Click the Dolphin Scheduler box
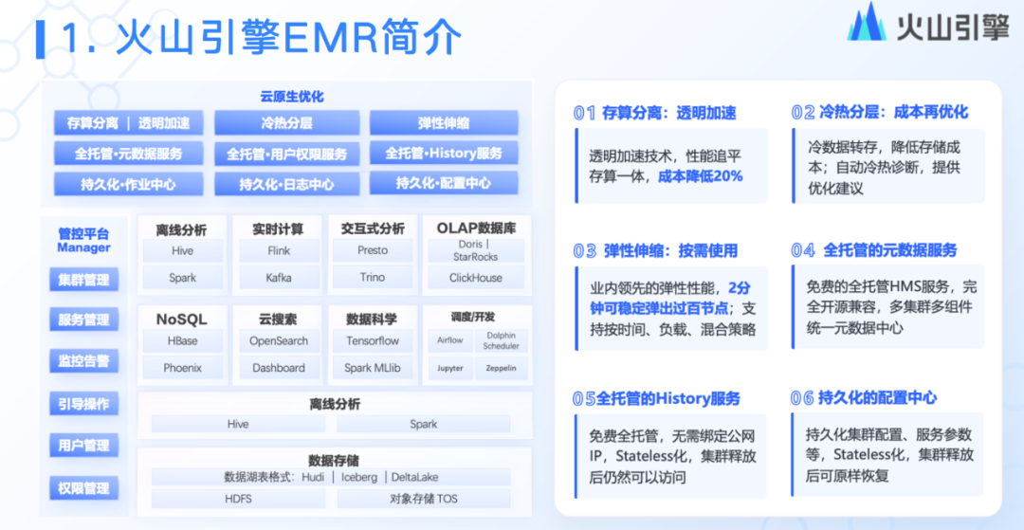This screenshot has width=1024, height=530. (x=501, y=340)
